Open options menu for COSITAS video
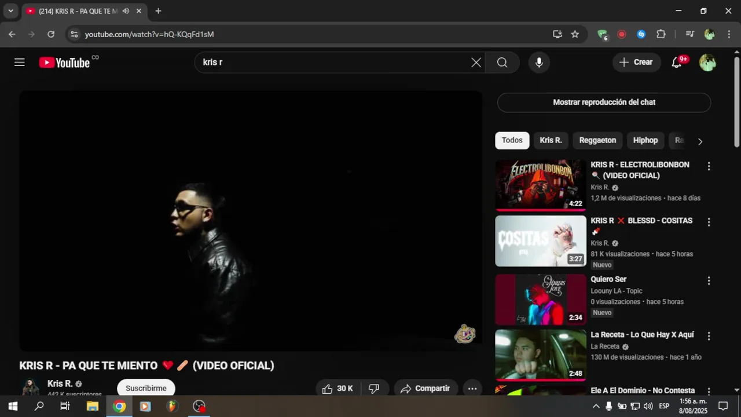Screen dimensions: 741x417 tap(709, 222)
